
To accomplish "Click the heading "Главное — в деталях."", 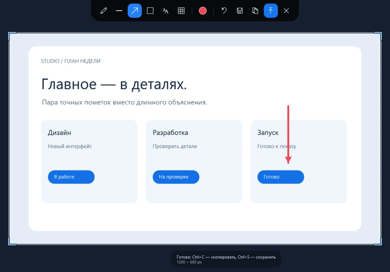I will tap(114, 84).
